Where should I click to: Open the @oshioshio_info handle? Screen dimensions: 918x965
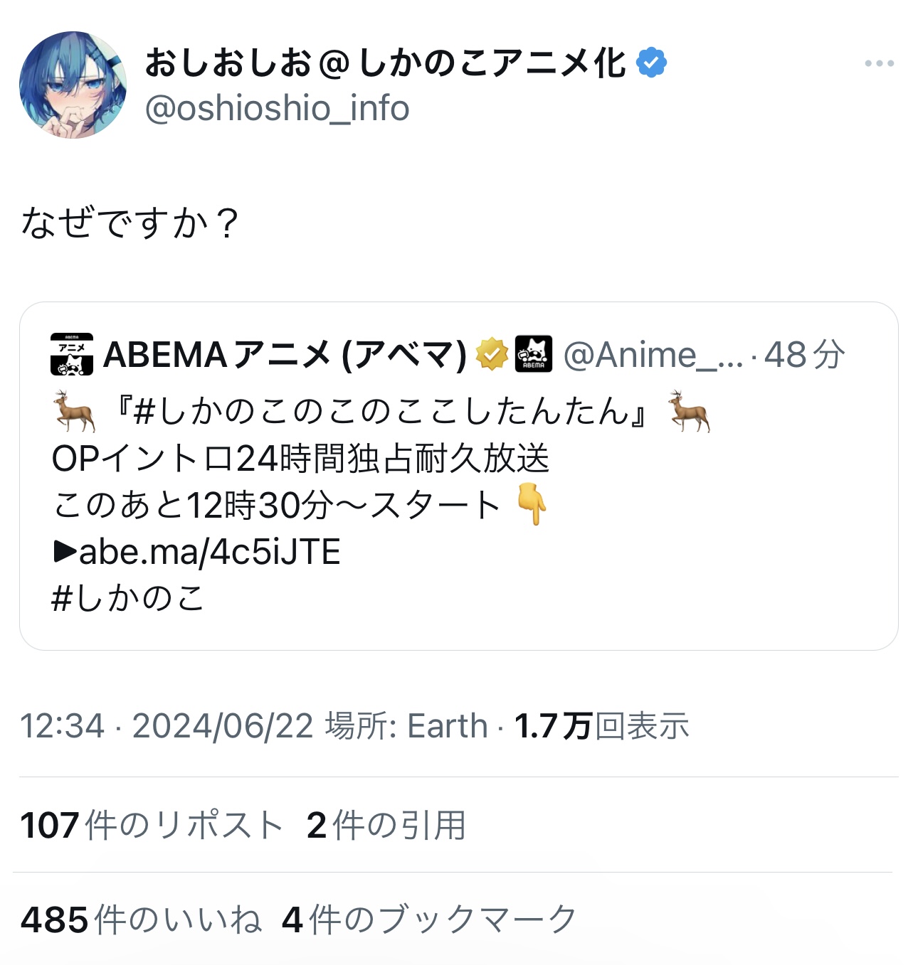(277, 109)
